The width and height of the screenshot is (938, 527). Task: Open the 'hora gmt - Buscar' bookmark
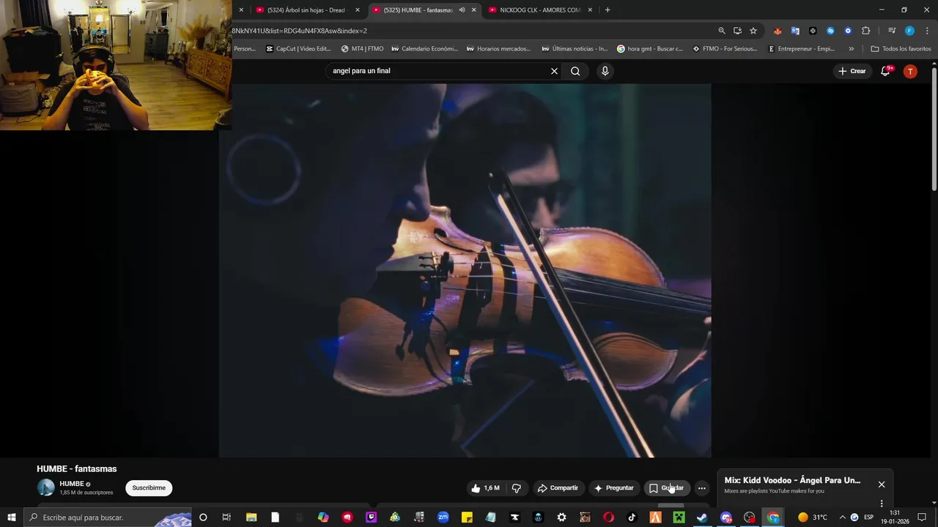(x=650, y=49)
